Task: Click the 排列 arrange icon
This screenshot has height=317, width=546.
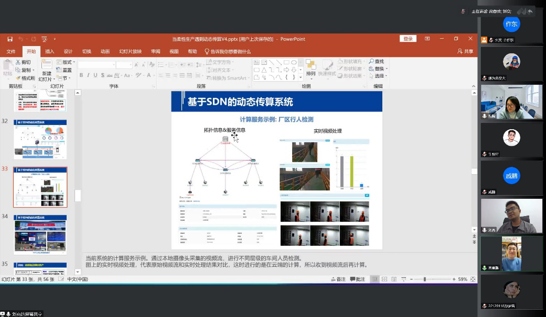Action: point(311,64)
